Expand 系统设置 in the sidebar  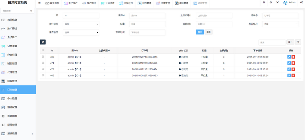pyautogui.click(x=18, y=134)
